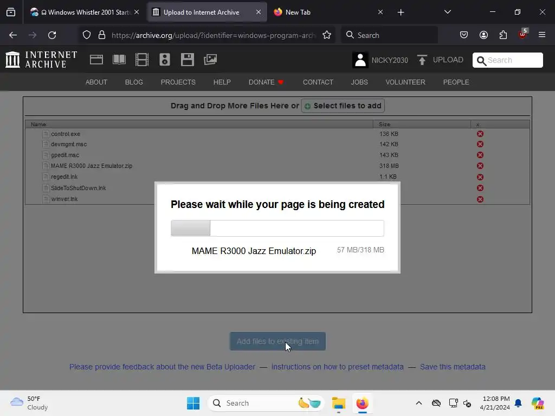Open the BLOG menu link
This screenshot has width=555, height=416.
[134, 82]
